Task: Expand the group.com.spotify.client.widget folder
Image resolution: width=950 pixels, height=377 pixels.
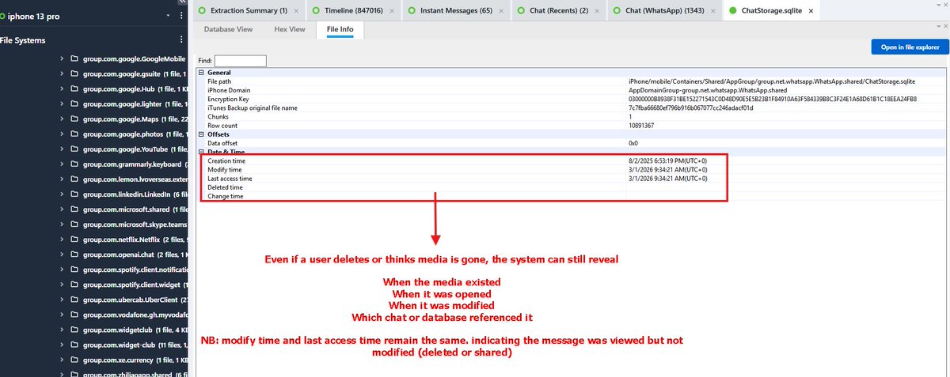Action: click(63, 284)
